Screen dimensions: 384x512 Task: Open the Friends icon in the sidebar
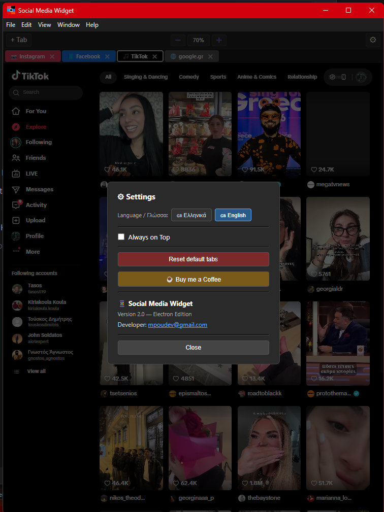tap(16, 158)
